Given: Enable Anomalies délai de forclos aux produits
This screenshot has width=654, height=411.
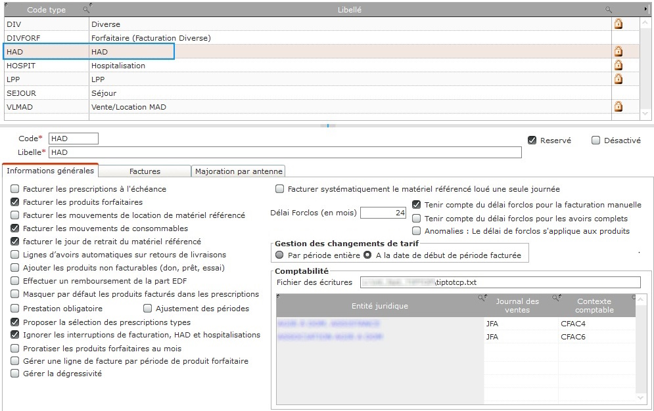Looking at the screenshot, I should 416,231.
